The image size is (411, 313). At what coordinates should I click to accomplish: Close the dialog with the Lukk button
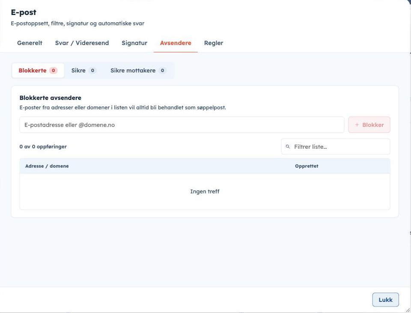tap(386, 300)
